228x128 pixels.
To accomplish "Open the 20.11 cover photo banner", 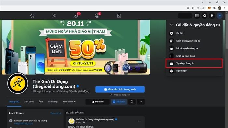I will [x=76, y=47].
